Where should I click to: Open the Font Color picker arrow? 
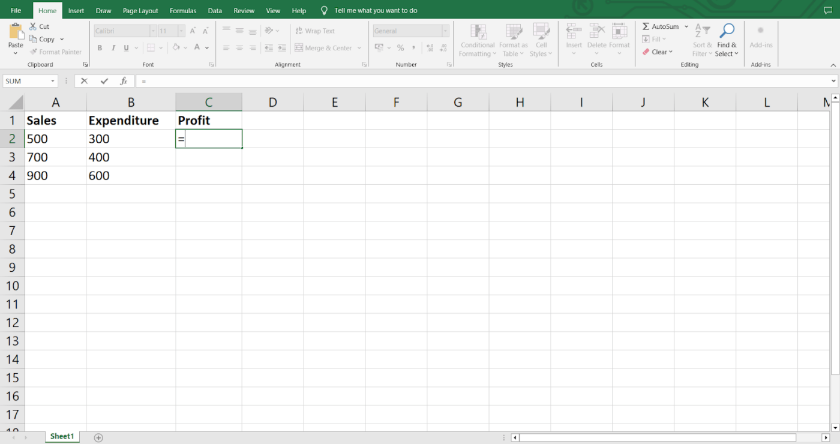click(207, 48)
